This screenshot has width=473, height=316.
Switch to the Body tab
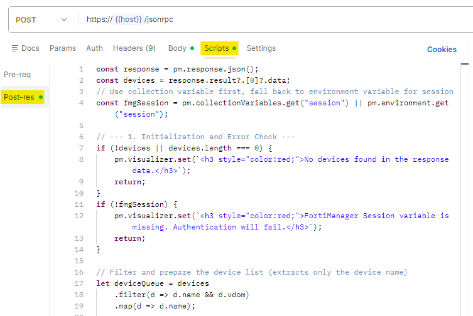181,48
